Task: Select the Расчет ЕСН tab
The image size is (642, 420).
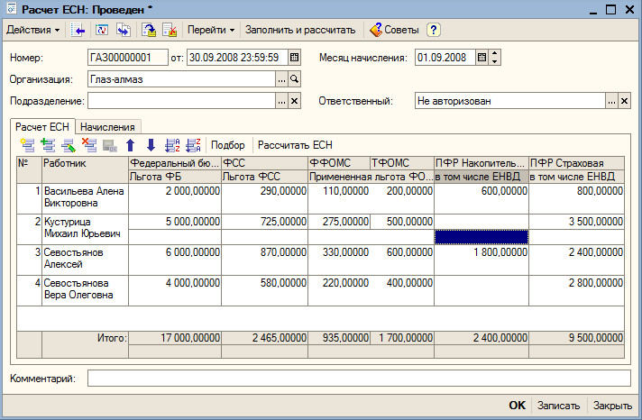Action: [42, 127]
